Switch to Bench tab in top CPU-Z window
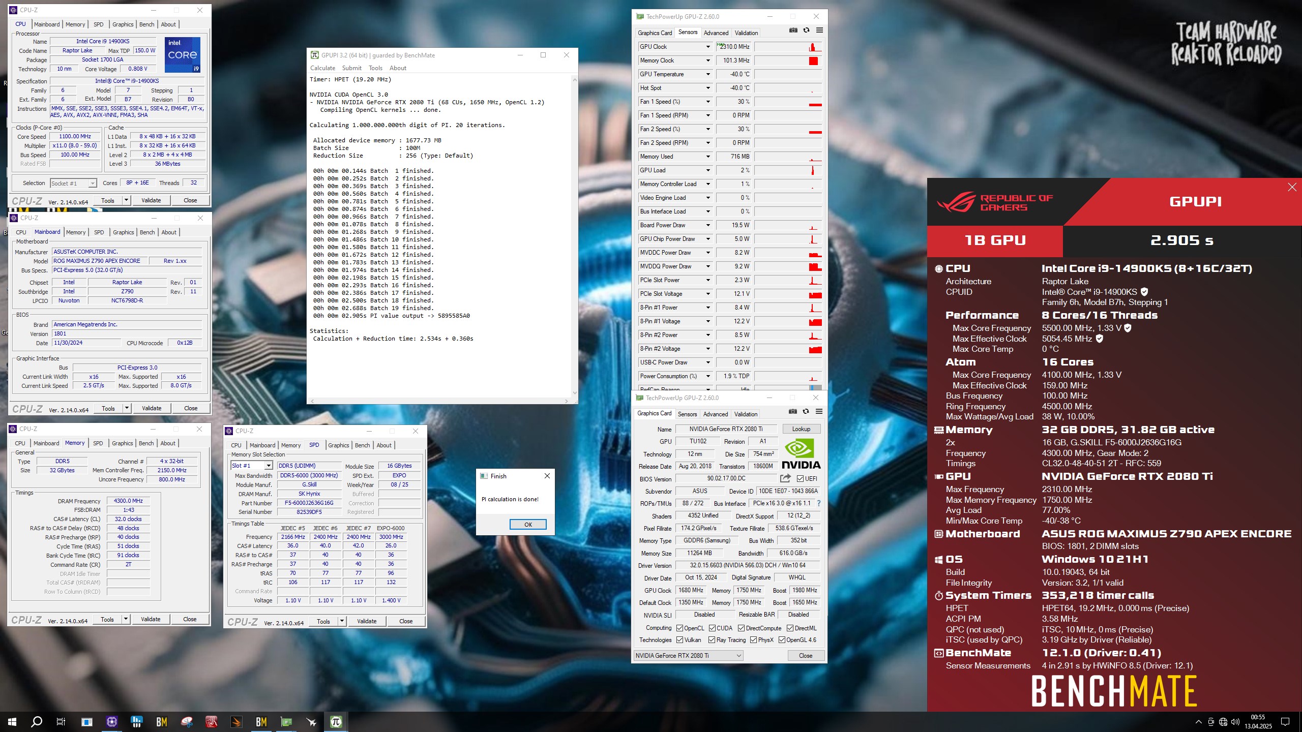Viewport: 1302px width, 732px height. pos(146,24)
